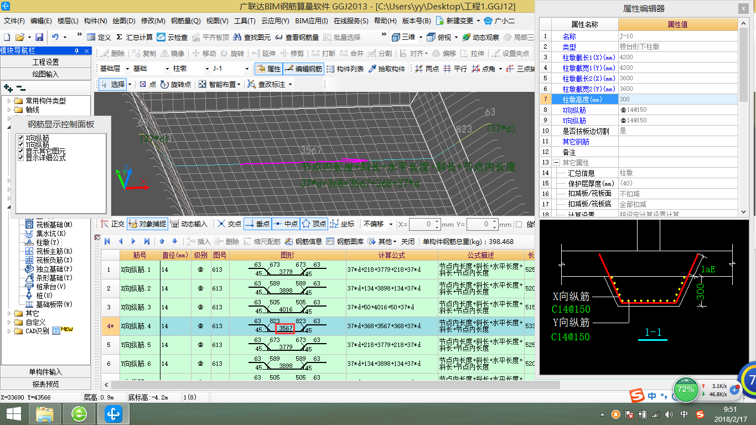
Task: Open 编辑(E) menu
Action: pyautogui.click(x=41, y=21)
